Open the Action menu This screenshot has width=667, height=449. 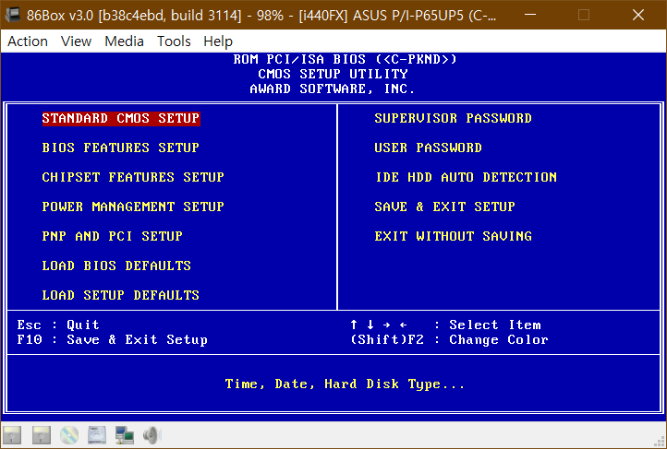pyautogui.click(x=28, y=41)
